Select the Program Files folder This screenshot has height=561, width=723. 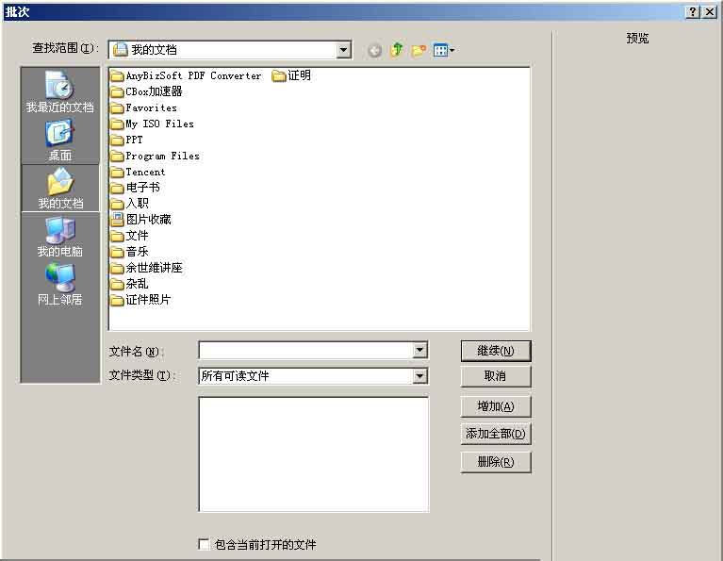161,156
